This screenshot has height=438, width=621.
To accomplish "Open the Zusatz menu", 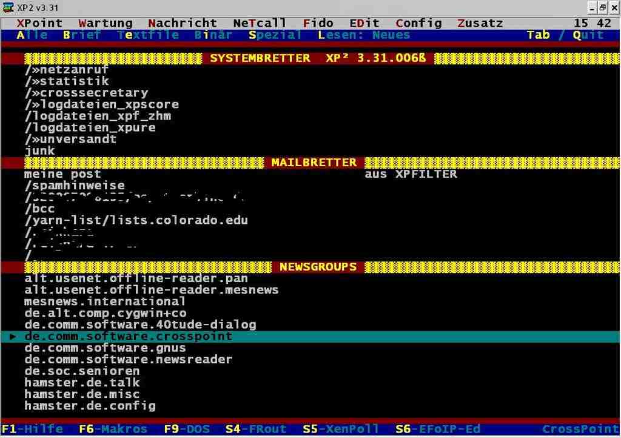I will [480, 23].
